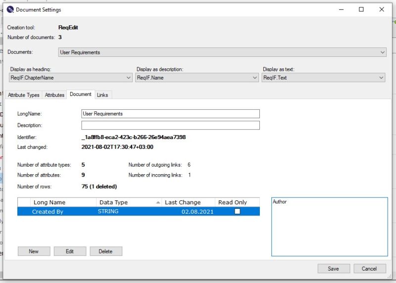The image size is (396, 283).
Task: Save the document settings
Action: tap(334, 269)
